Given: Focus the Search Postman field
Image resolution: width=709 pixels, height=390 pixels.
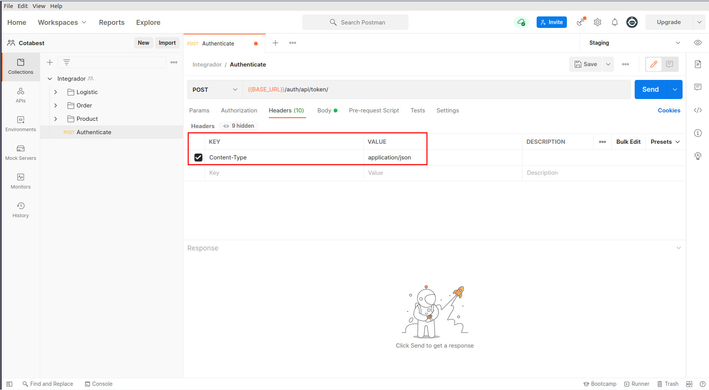Looking at the screenshot, I should [x=355, y=22].
